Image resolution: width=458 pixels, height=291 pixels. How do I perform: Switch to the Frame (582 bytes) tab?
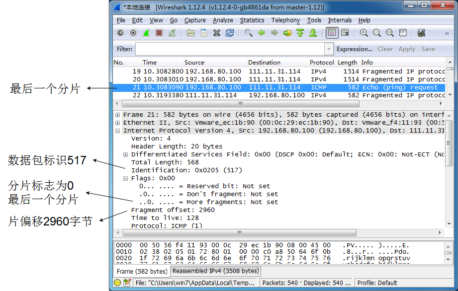pos(142,272)
